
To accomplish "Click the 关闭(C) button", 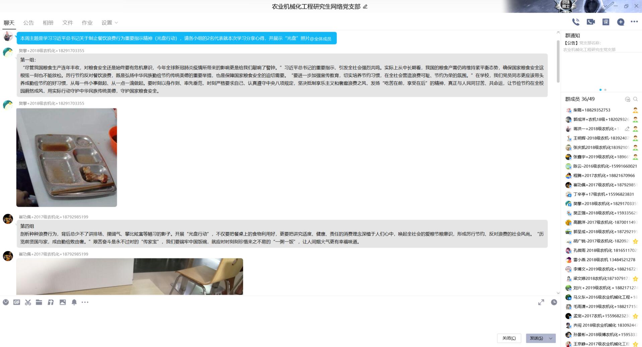I will (509, 338).
